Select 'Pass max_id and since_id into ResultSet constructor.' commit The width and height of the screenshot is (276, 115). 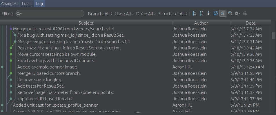pos(69,48)
